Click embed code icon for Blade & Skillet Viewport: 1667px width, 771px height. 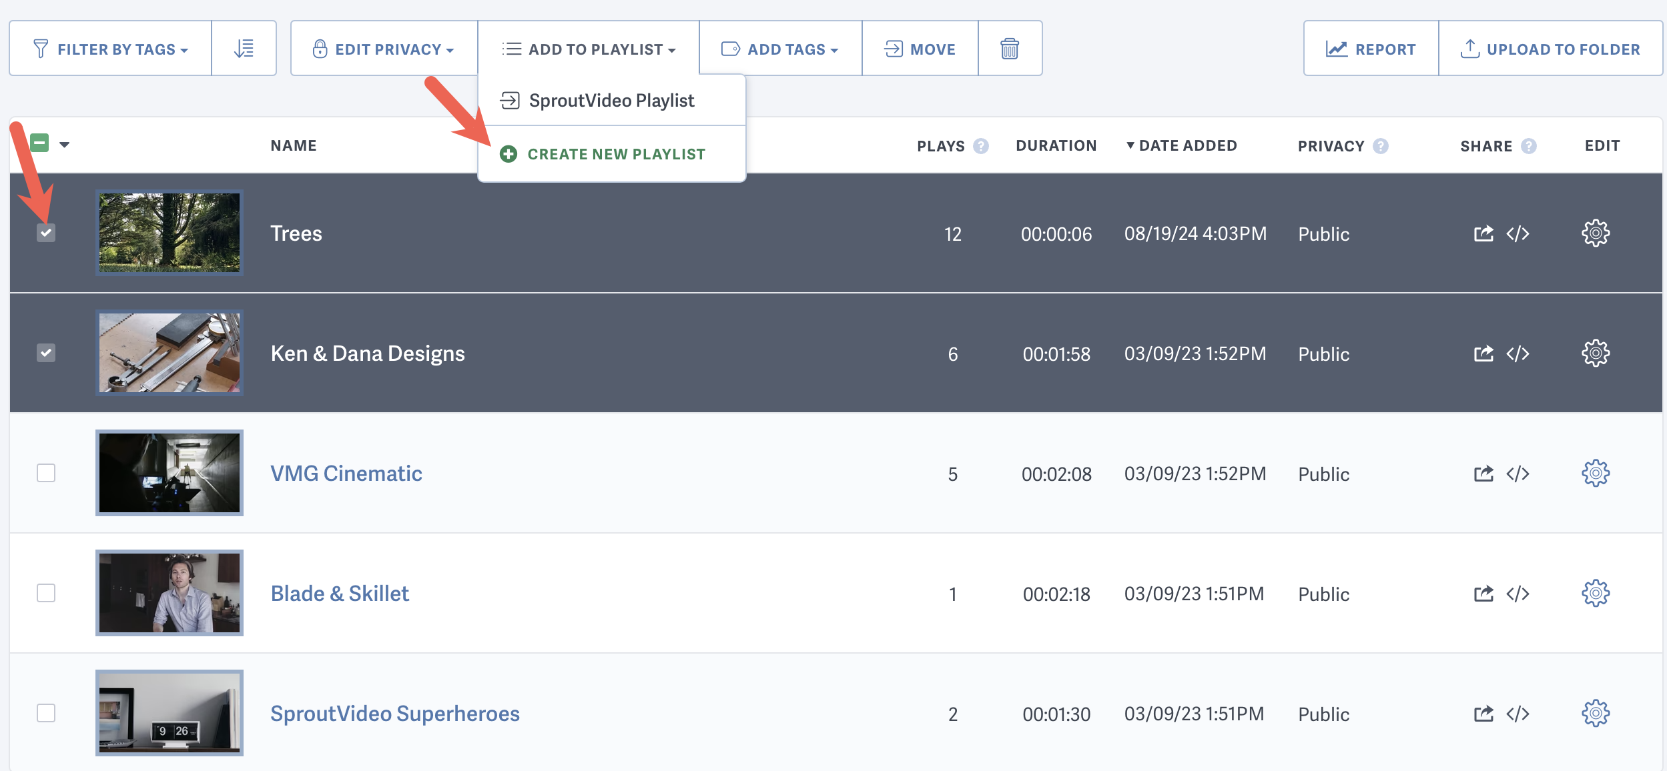(x=1518, y=594)
